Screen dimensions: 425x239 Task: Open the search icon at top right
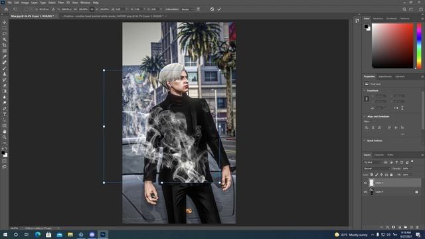404,9
